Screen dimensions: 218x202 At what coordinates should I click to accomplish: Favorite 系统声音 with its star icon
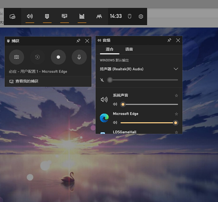[x=177, y=96]
